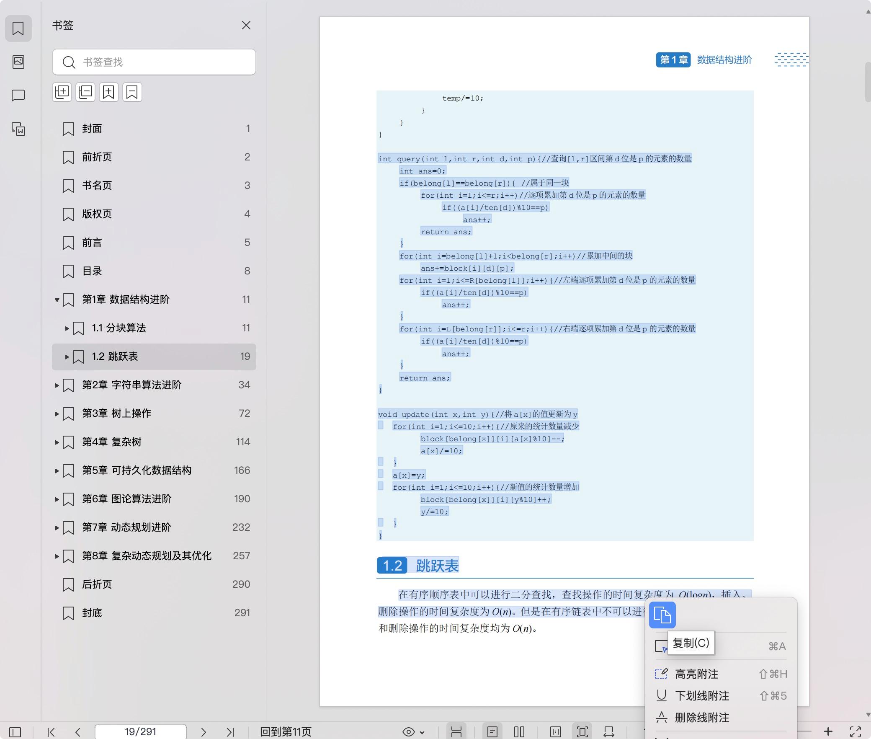Expand the 1.2 跳跃表 bookmark

pyautogui.click(x=67, y=357)
